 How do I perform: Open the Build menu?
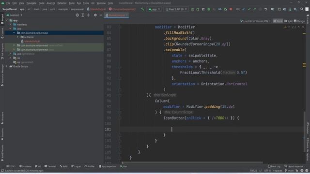[72, 3]
